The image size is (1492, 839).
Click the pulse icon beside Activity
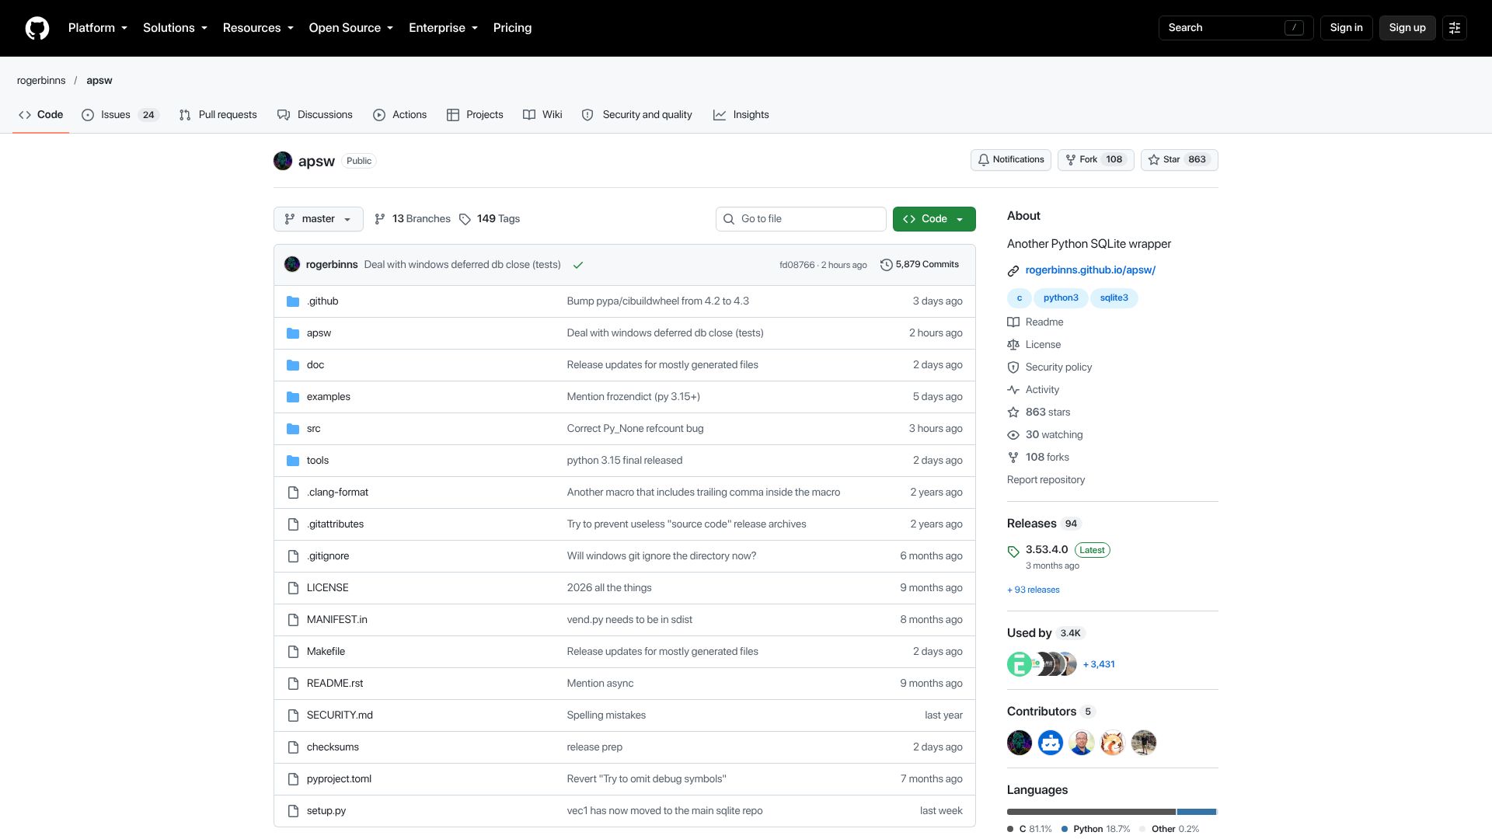tap(1013, 390)
